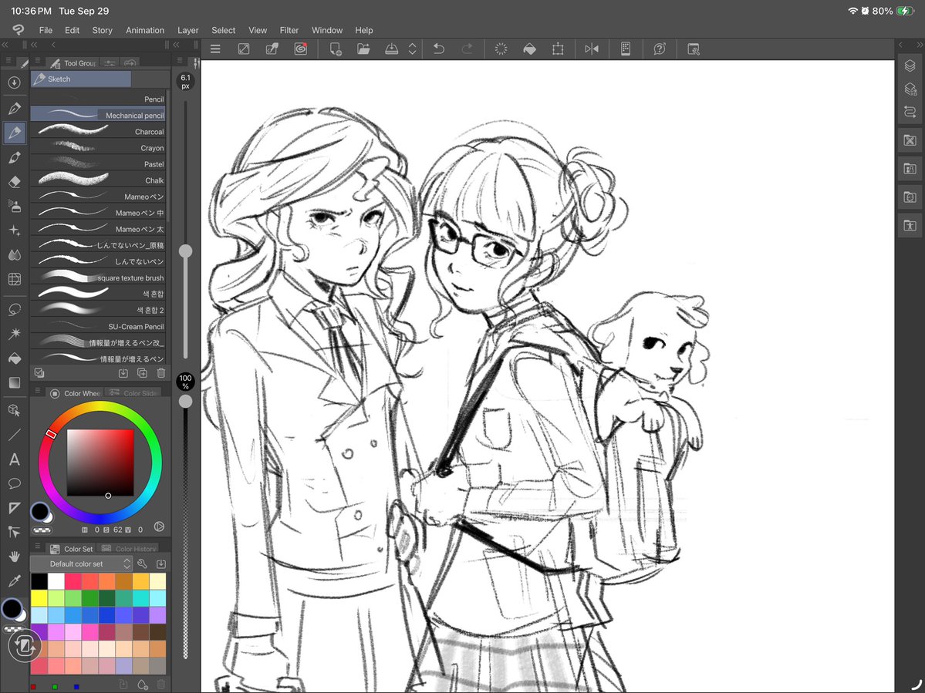The height and width of the screenshot is (693, 925).
Task: Select the Eyedropper tool
Action: tap(15, 581)
